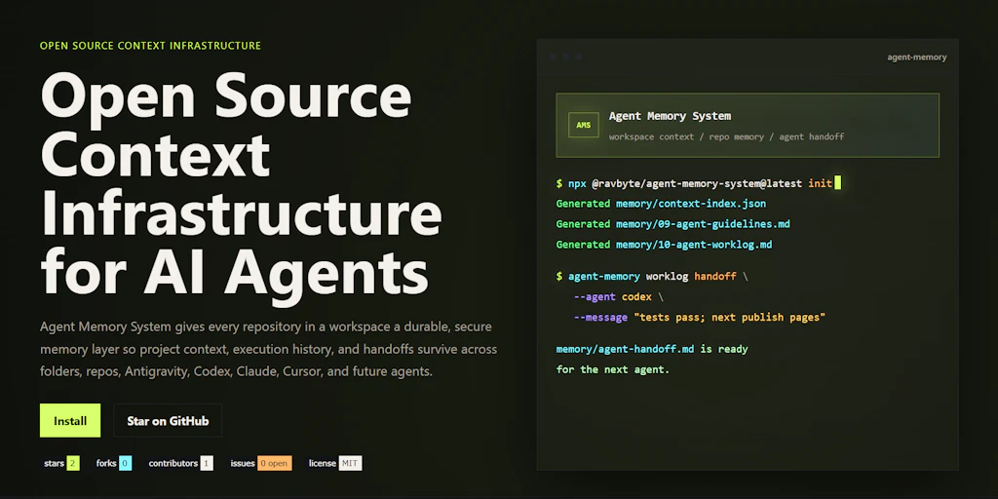View the contributors badge
This screenshot has height=499, width=998.
[180, 463]
